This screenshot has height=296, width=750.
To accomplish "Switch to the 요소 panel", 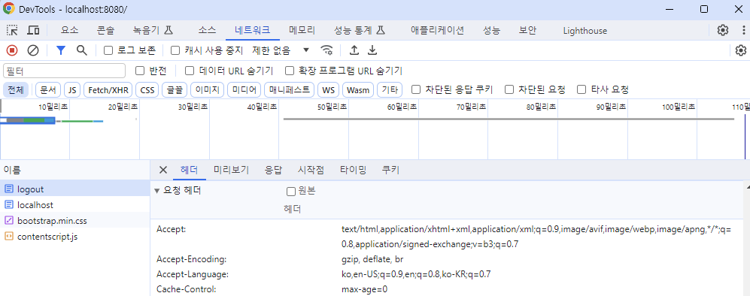I will click(x=69, y=31).
